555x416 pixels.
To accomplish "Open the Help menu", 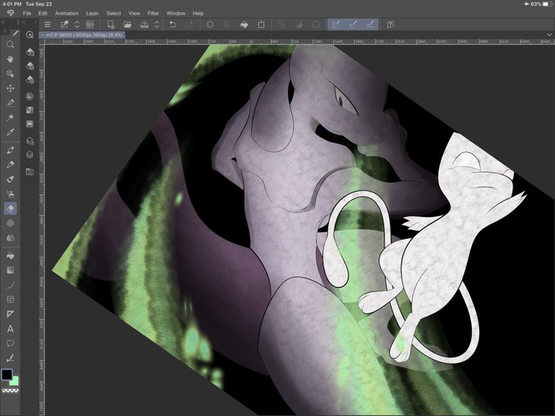I will (x=198, y=13).
